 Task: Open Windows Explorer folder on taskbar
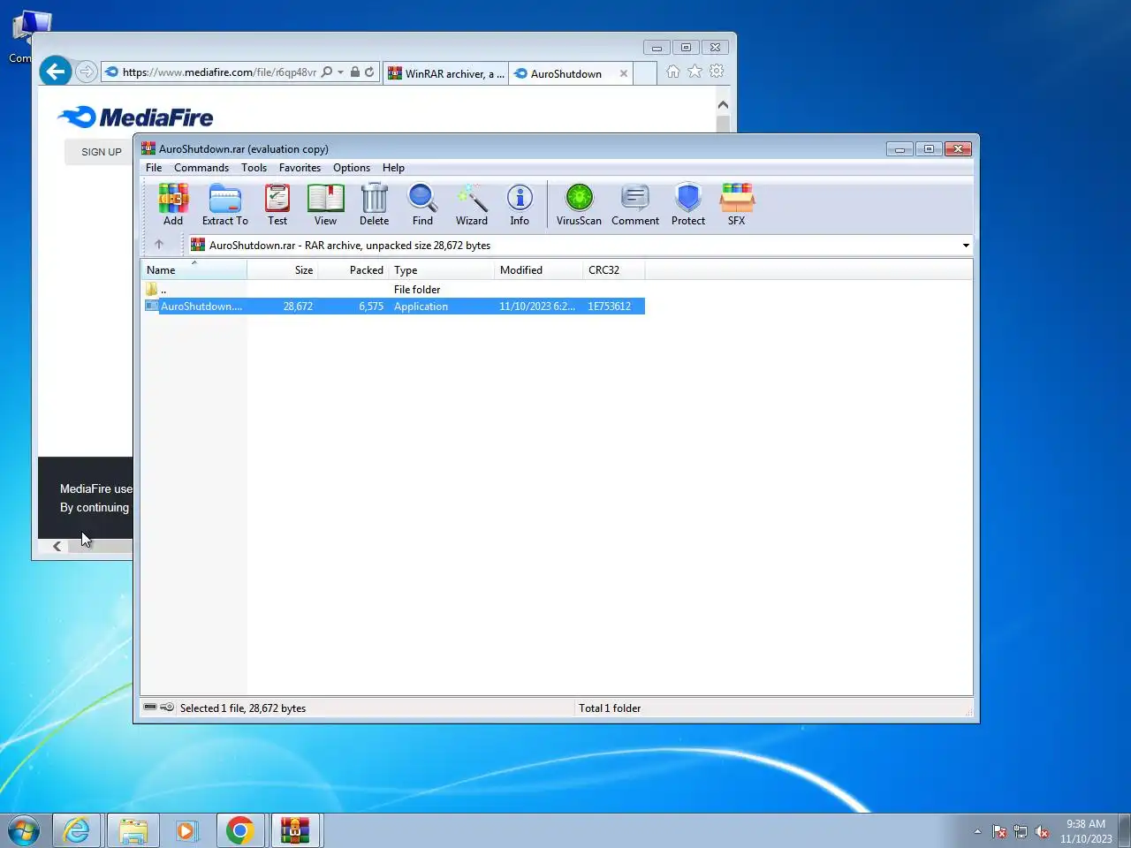click(x=133, y=830)
